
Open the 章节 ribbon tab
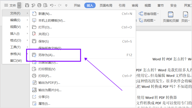point(160,5)
